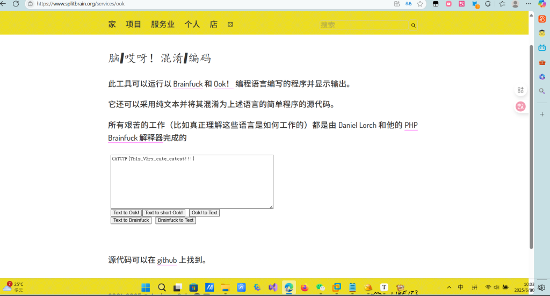Click the page vertical scrollbar

[531, 145]
